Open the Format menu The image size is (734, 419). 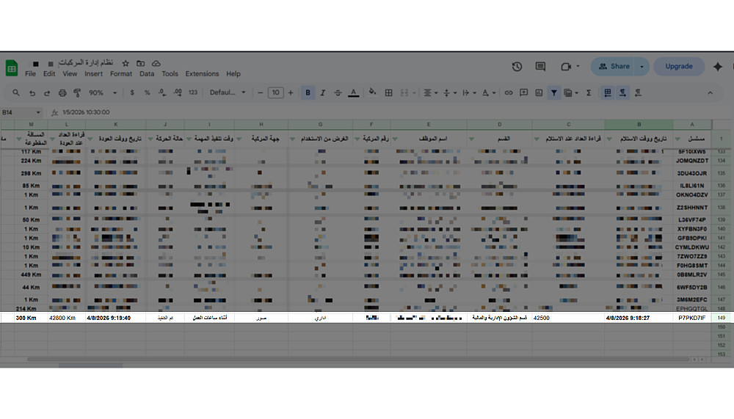click(x=121, y=74)
